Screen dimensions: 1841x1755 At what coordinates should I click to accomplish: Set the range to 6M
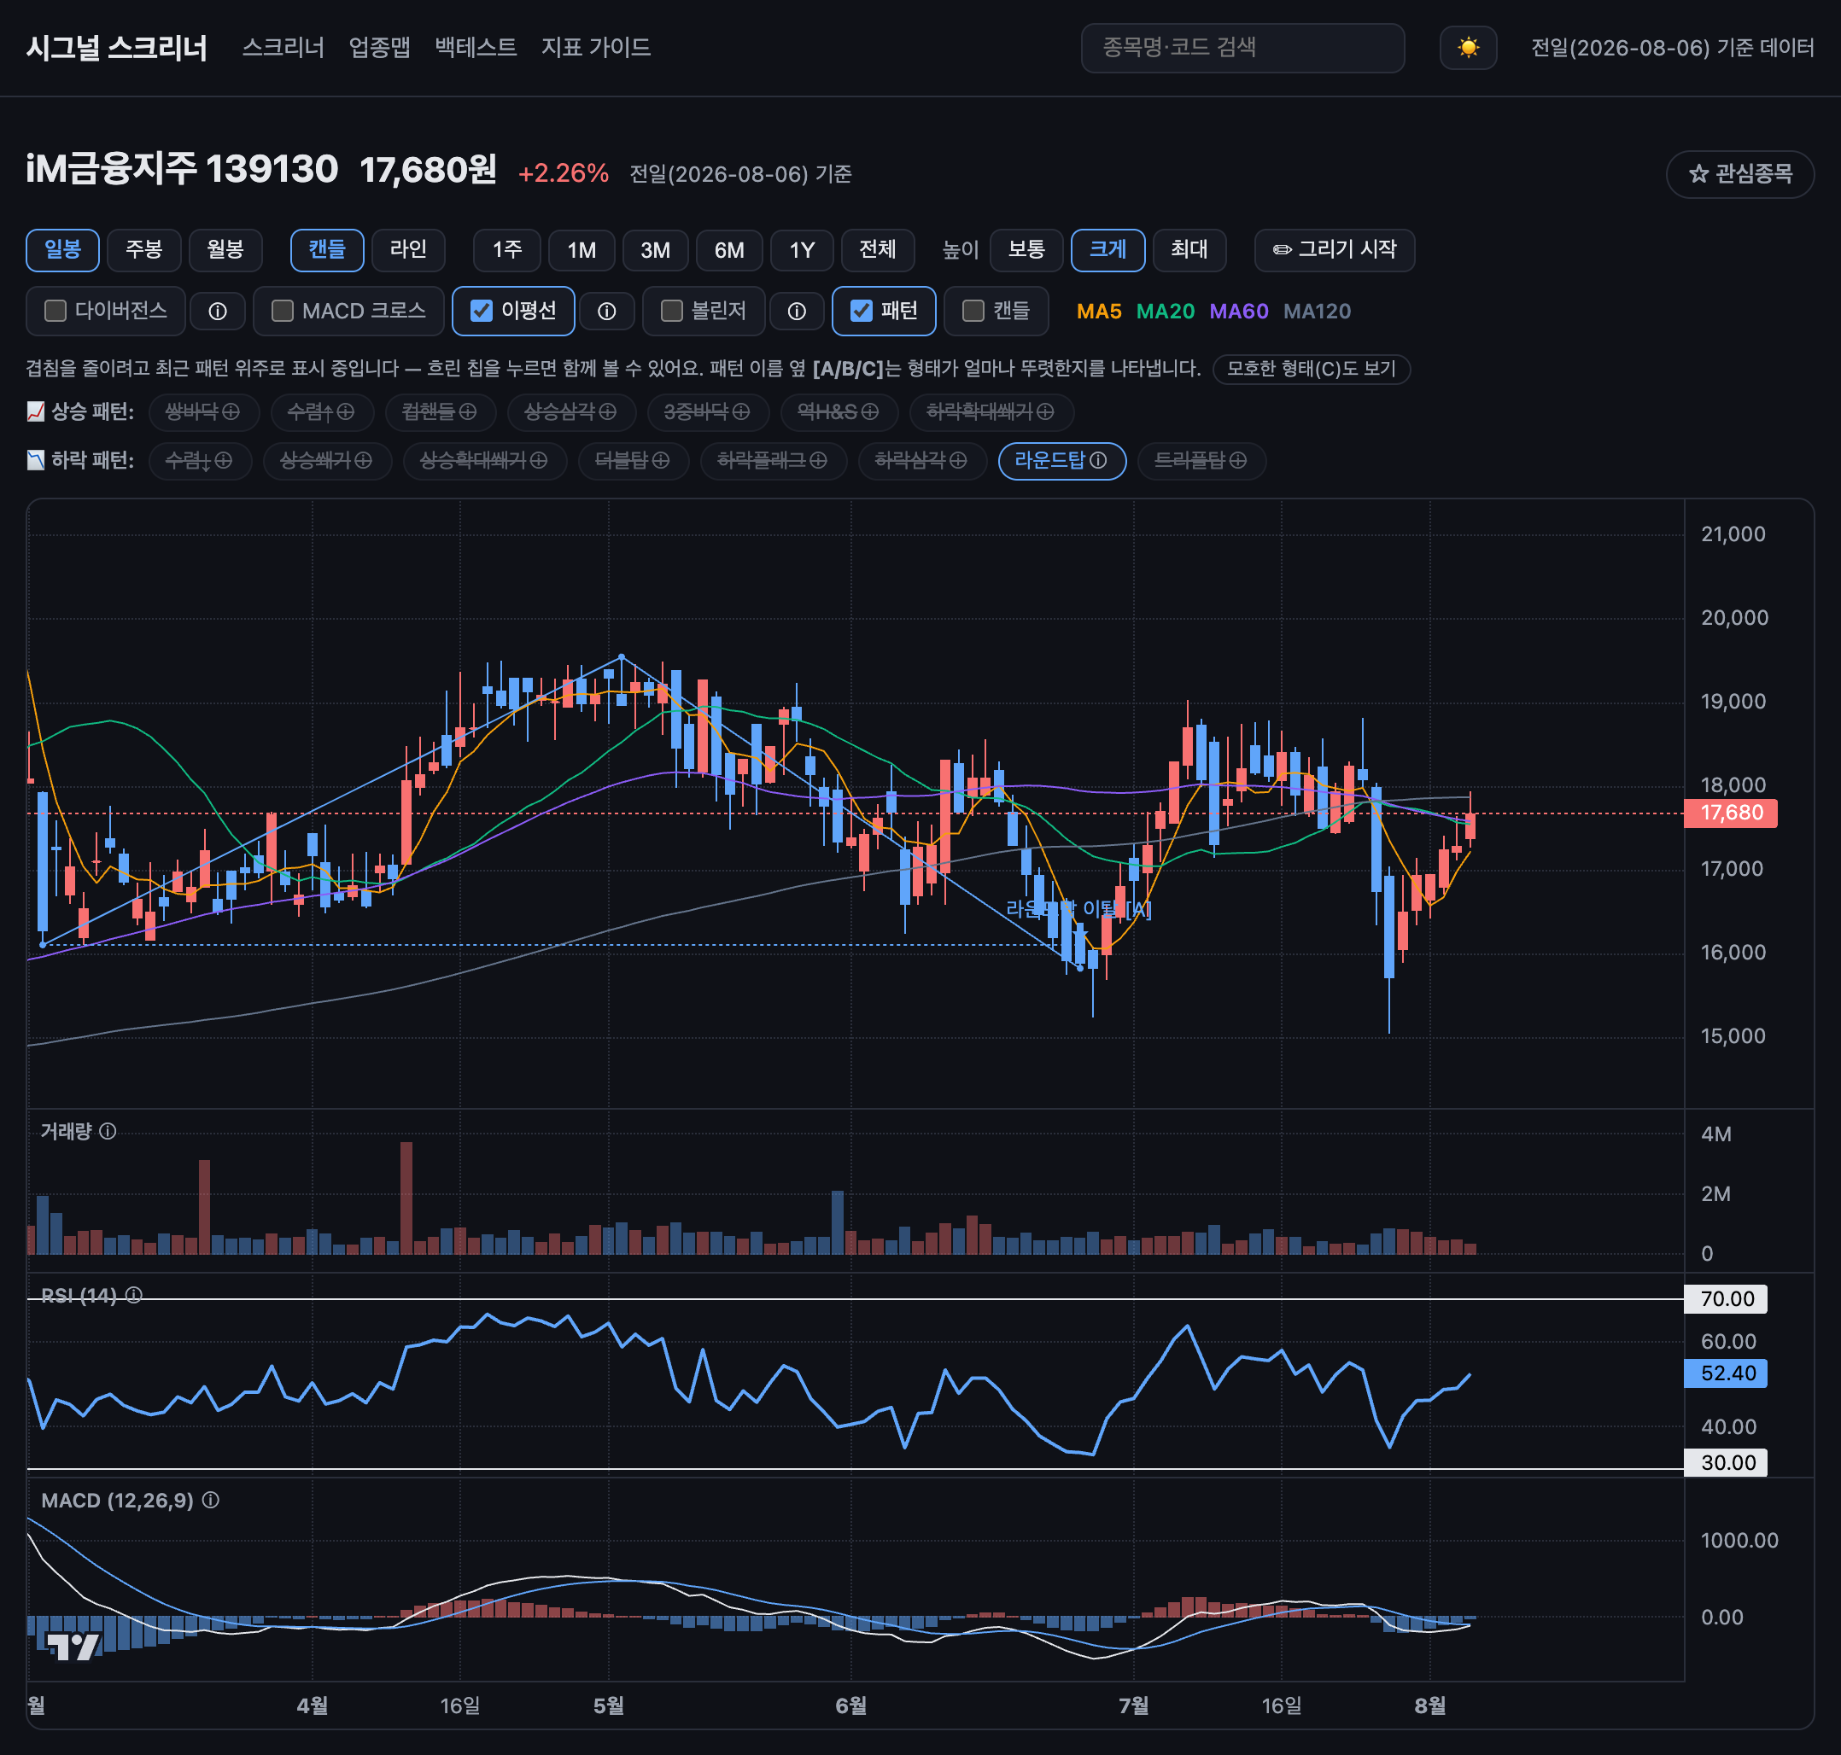(x=729, y=250)
